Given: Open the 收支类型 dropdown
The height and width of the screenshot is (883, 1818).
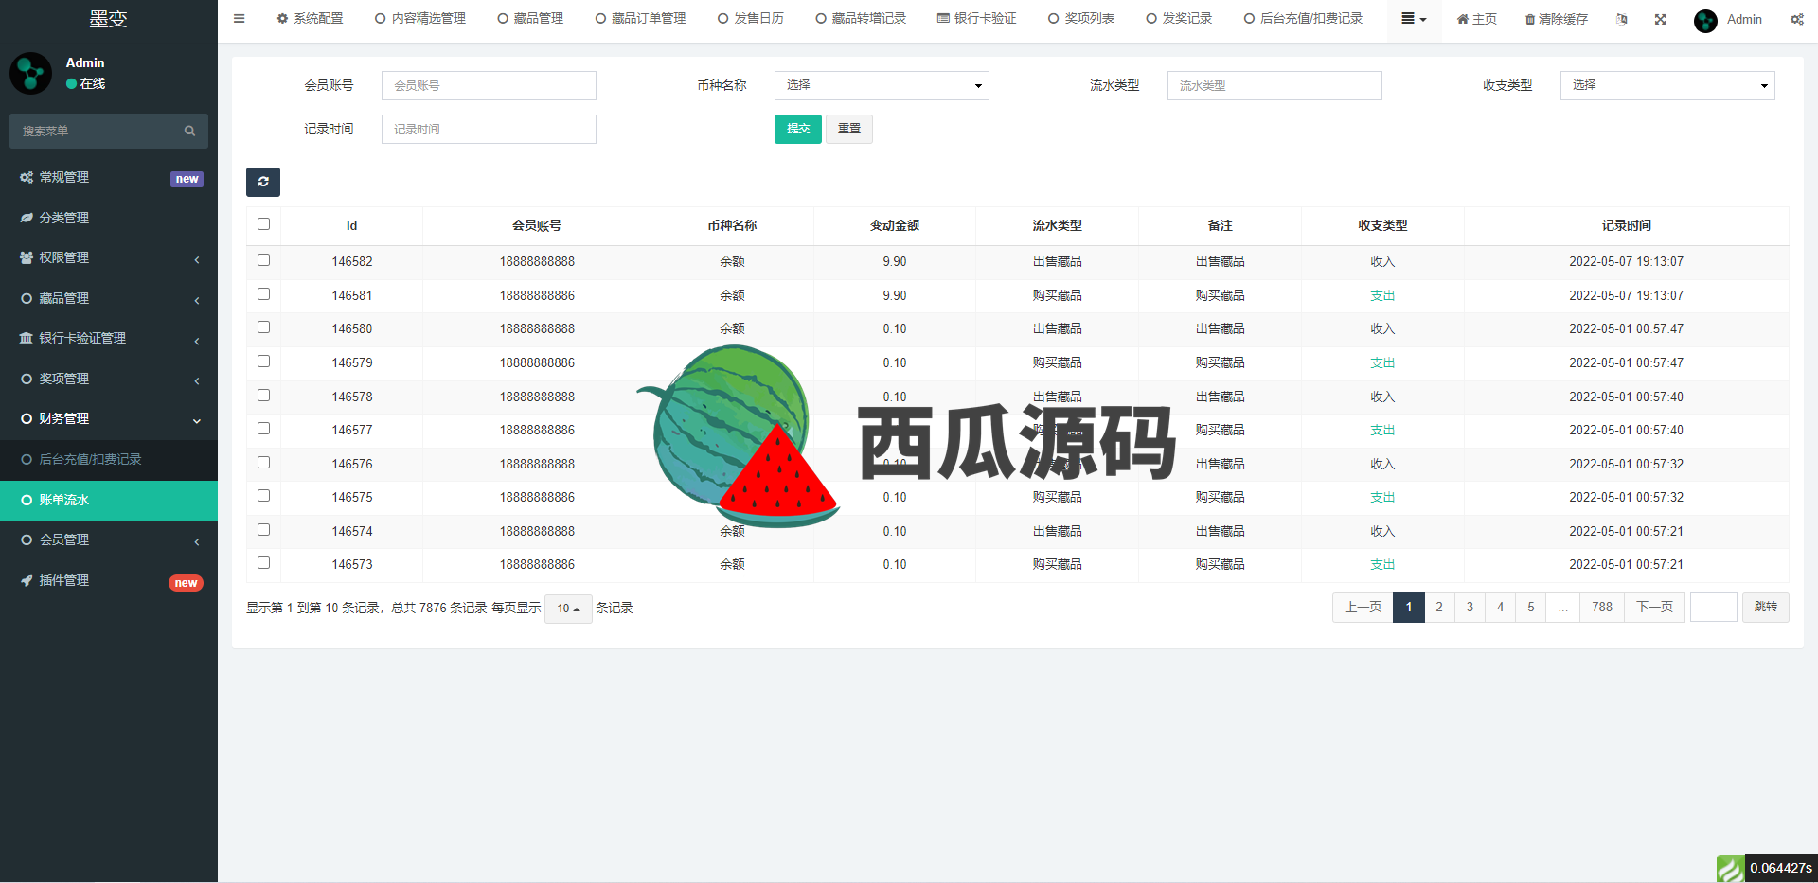Looking at the screenshot, I should coord(1667,85).
